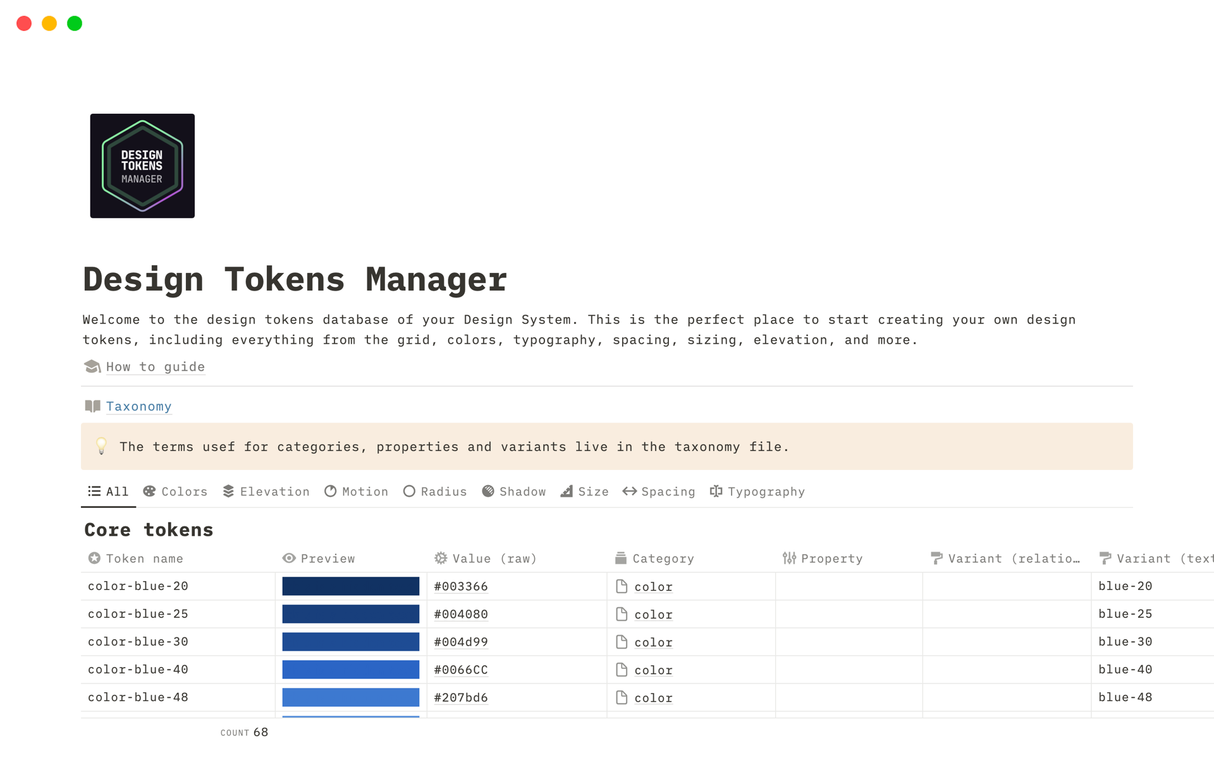Click the gear icon in Value (raw) header
This screenshot has width=1214, height=758.
[x=441, y=558]
